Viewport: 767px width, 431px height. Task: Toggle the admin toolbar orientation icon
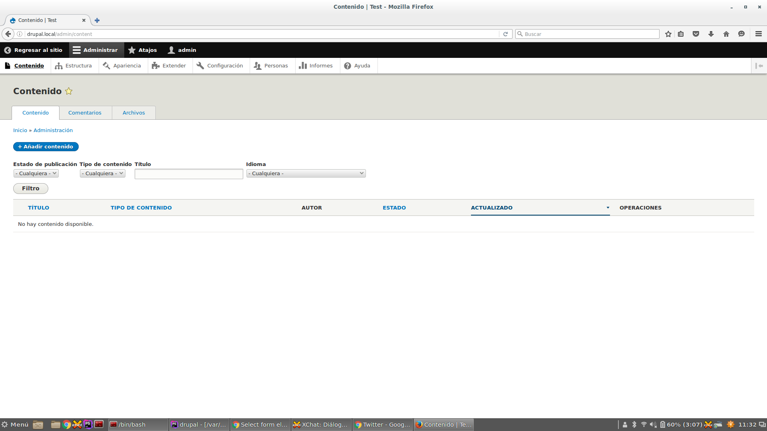coord(759,66)
